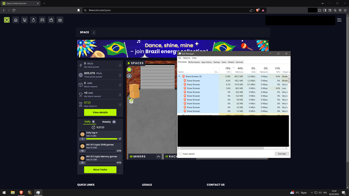Sort processes by the CPU column
Screen dimensions: 349x196
225,70
